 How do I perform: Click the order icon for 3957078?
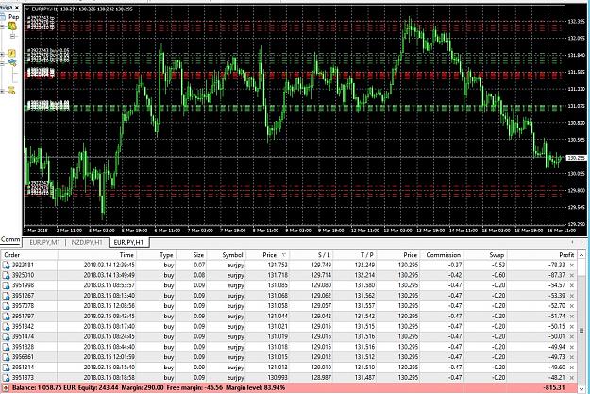pyautogui.click(x=6, y=306)
